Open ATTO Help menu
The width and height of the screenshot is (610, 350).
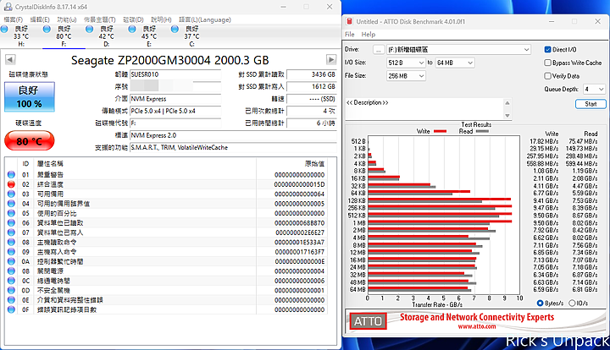click(368, 34)
